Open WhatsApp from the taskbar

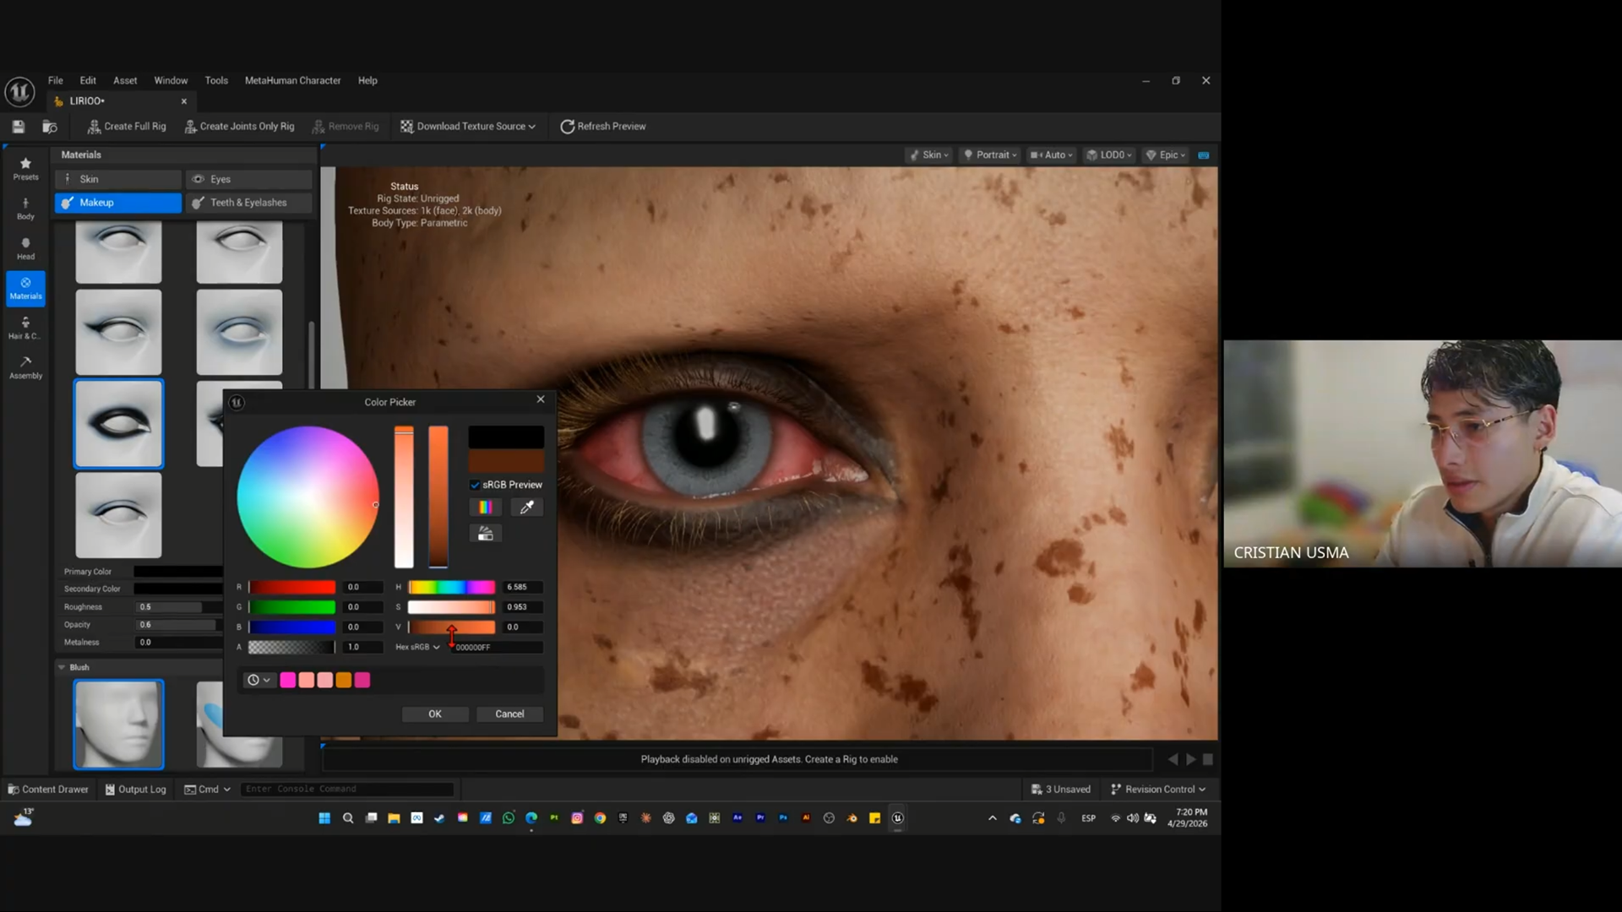pos(509,817)
